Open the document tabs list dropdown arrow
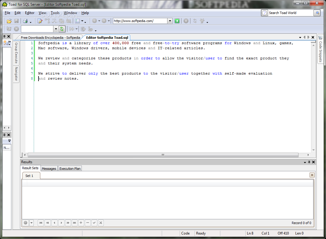The image size is (326, 239). (300, 37)
